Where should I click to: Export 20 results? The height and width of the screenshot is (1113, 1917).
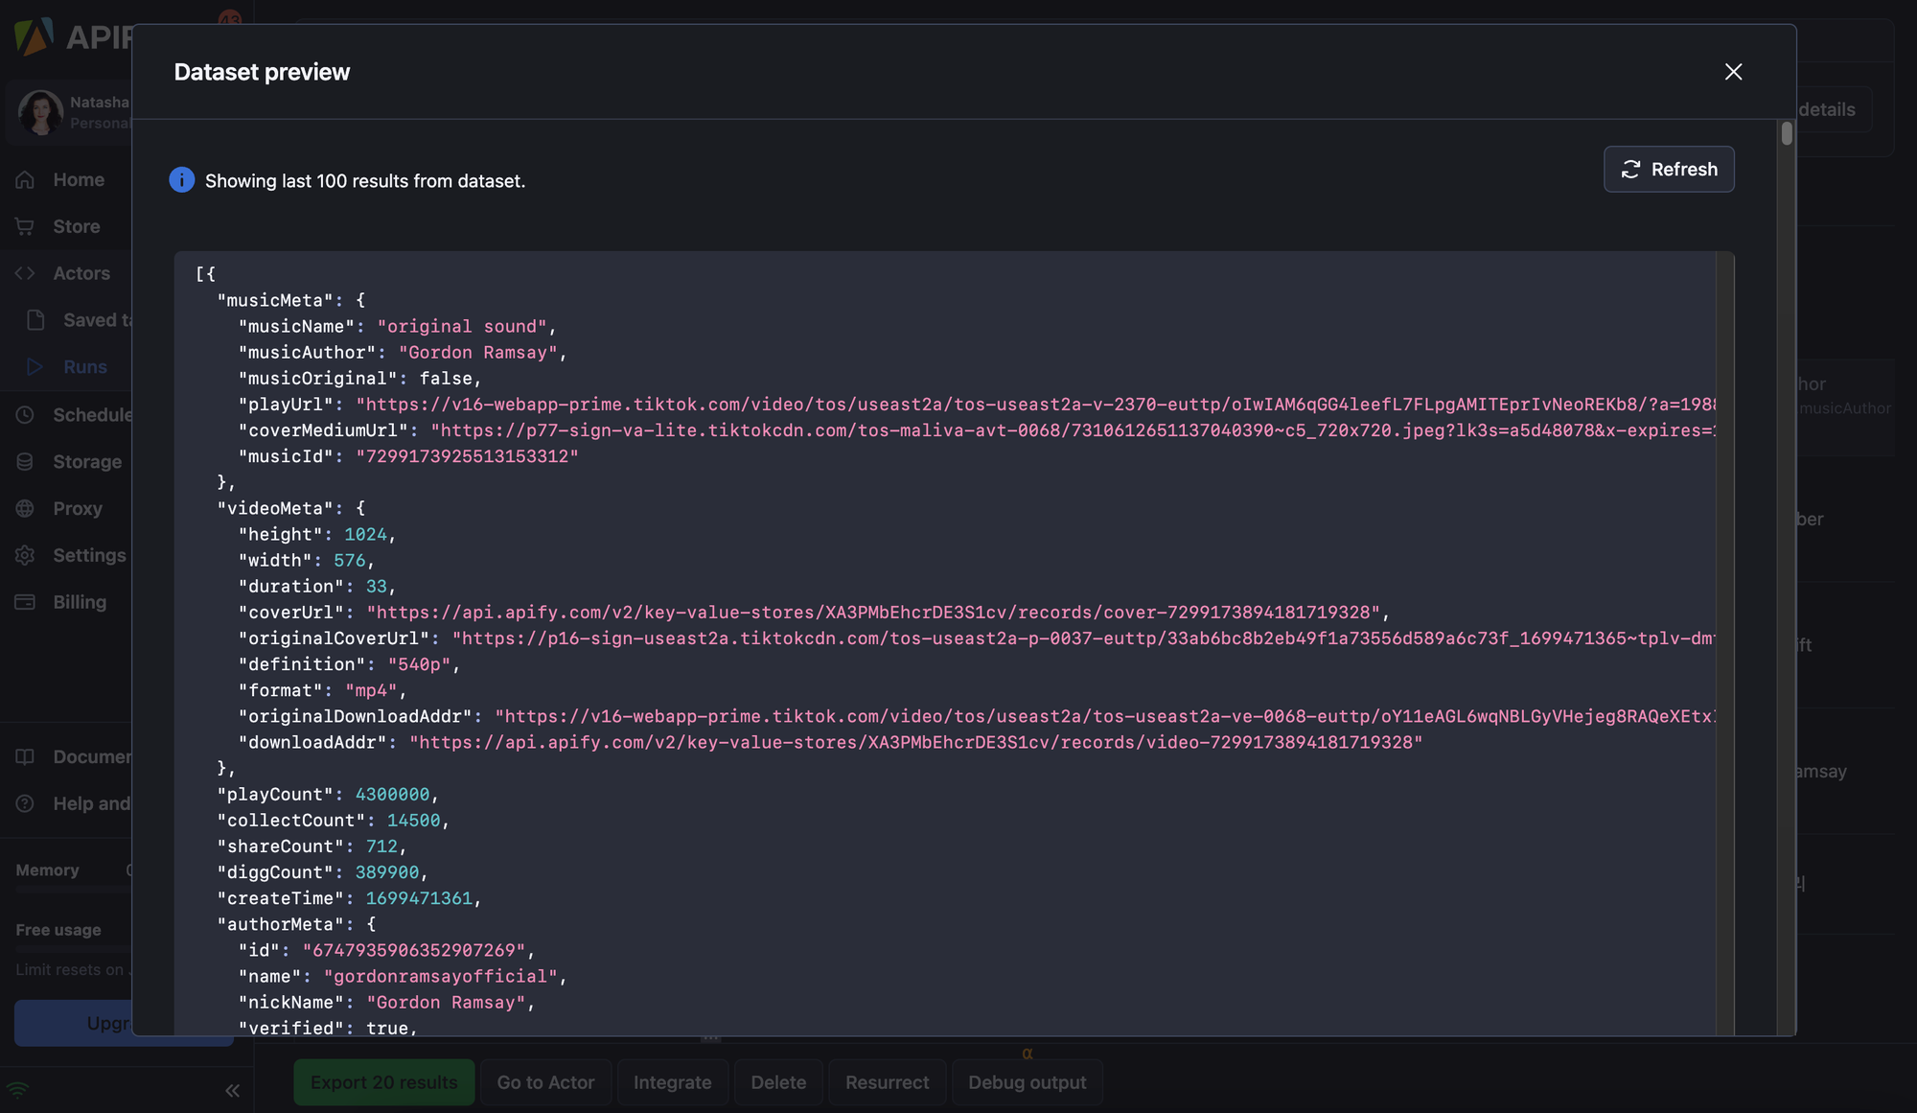tap(383, 1082)
